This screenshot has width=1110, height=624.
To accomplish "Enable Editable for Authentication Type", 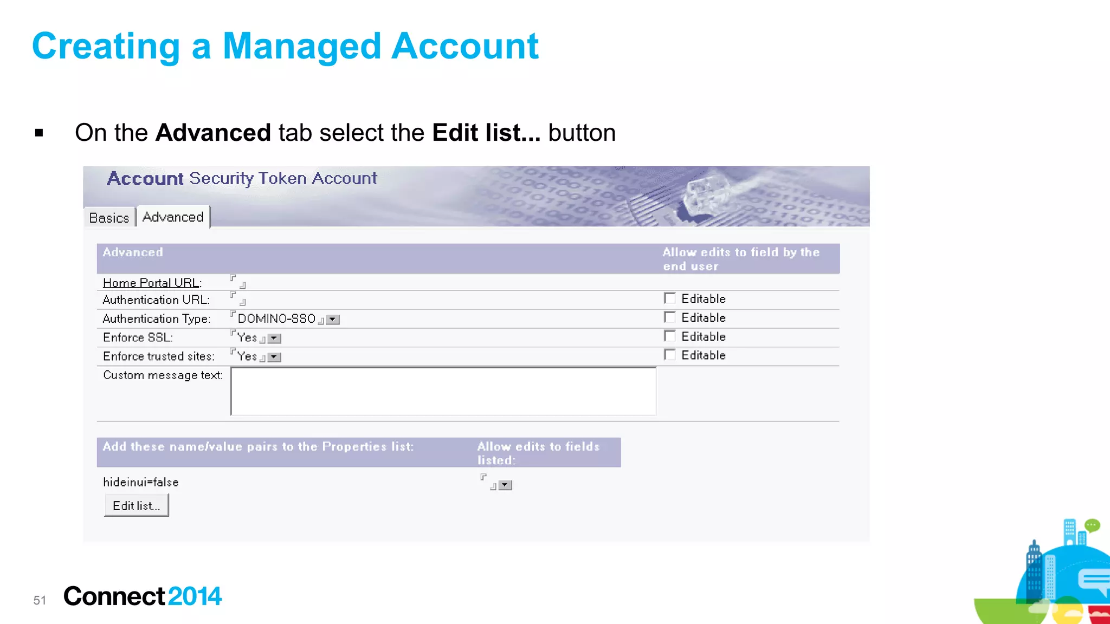I will coord(670,317).
